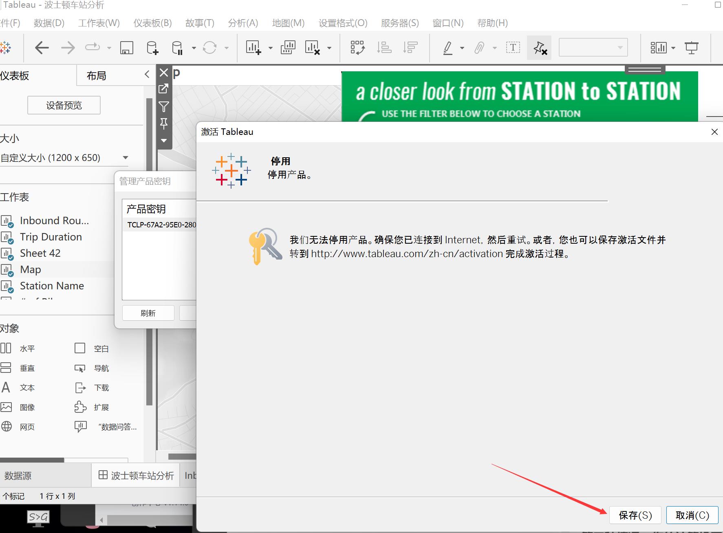The image size is (723, 533).
Task: Click the Go to sheet icon on map
Action: click(164, 88)
